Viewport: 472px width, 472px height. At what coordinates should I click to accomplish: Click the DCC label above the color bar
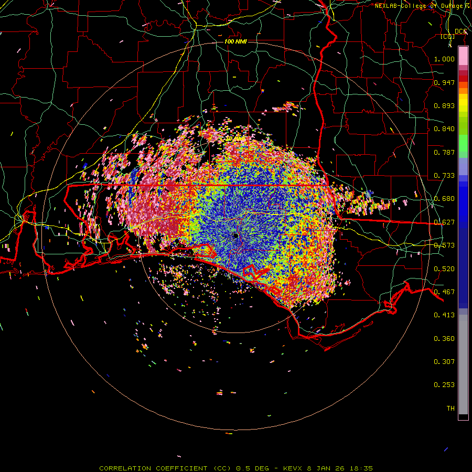coord(460,31)
